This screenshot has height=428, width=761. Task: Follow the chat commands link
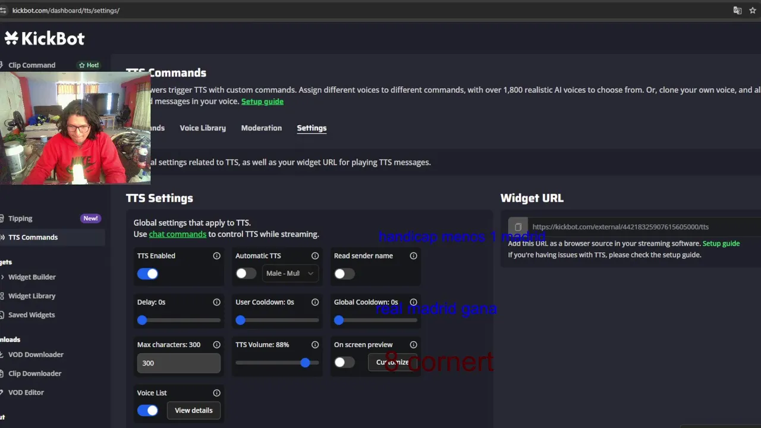click(178, 234)
